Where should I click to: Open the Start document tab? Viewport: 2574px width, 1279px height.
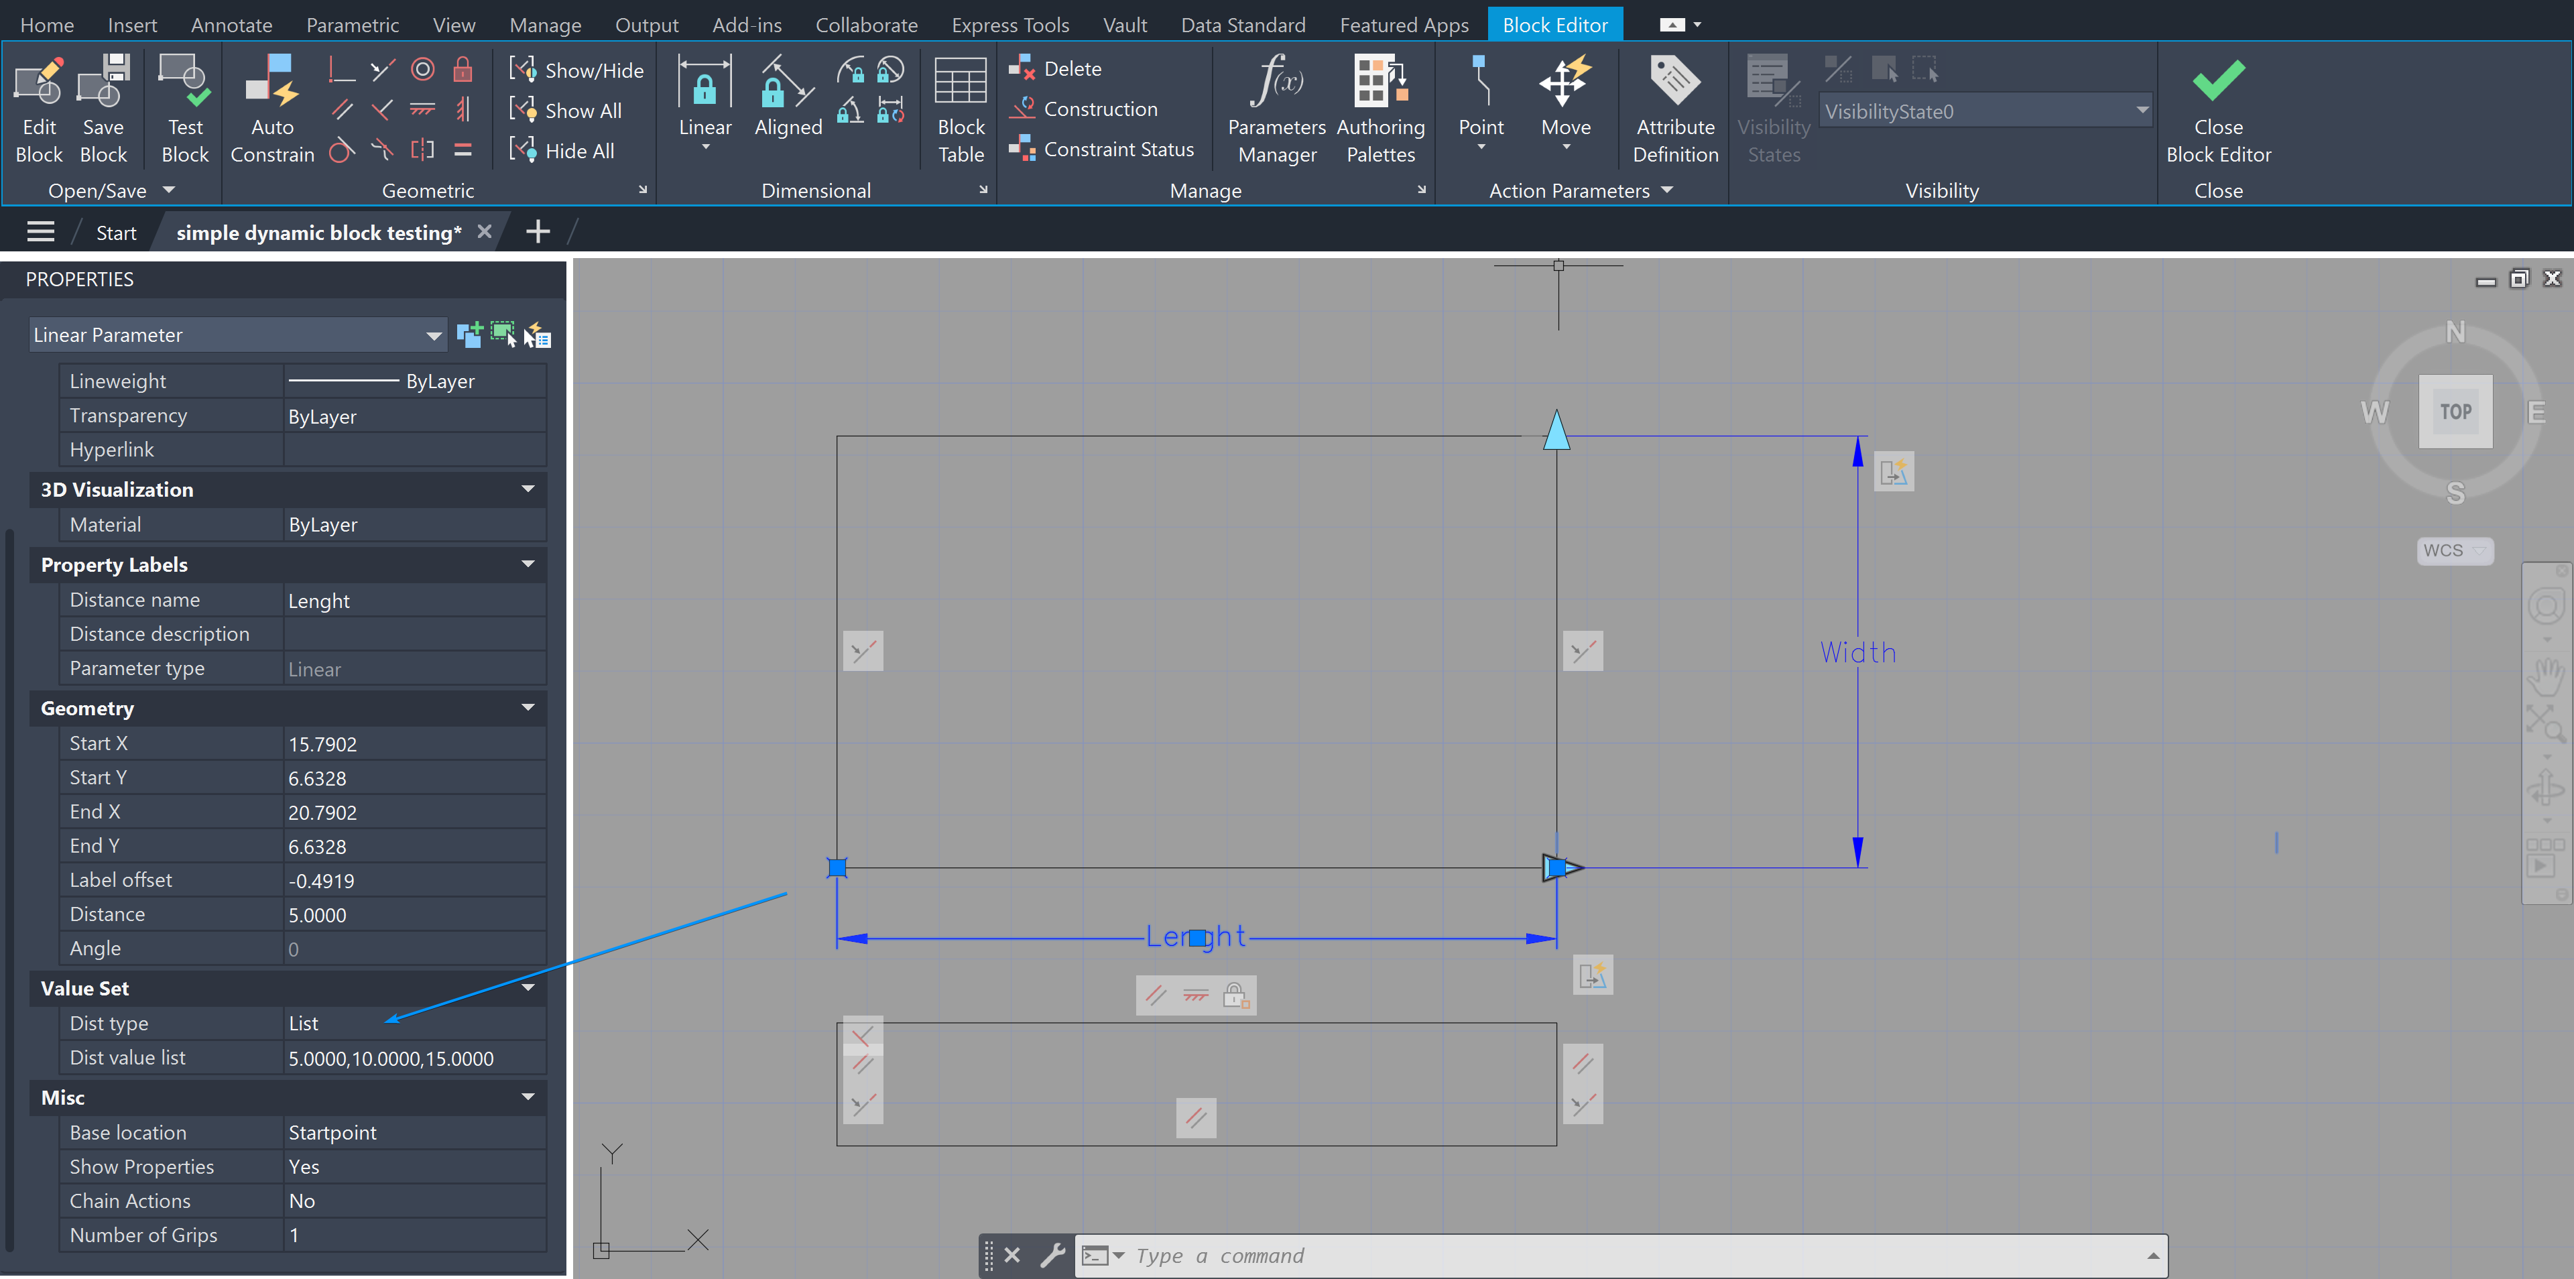[116, 233]
